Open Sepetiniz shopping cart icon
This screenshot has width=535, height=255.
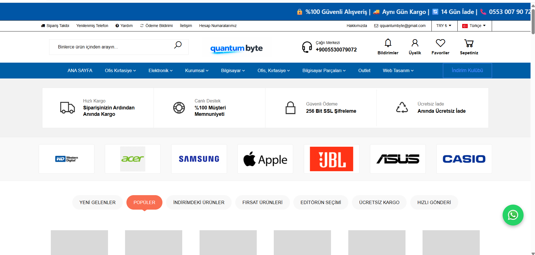(x=469, y=43)
